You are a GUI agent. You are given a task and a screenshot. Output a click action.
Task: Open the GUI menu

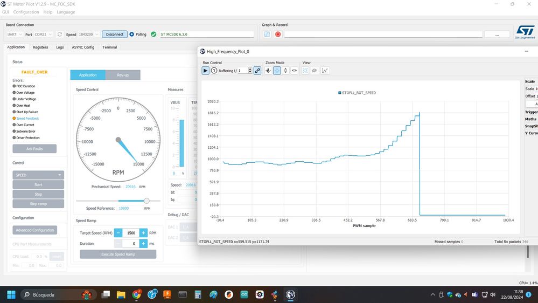click(x=5, y=12)
